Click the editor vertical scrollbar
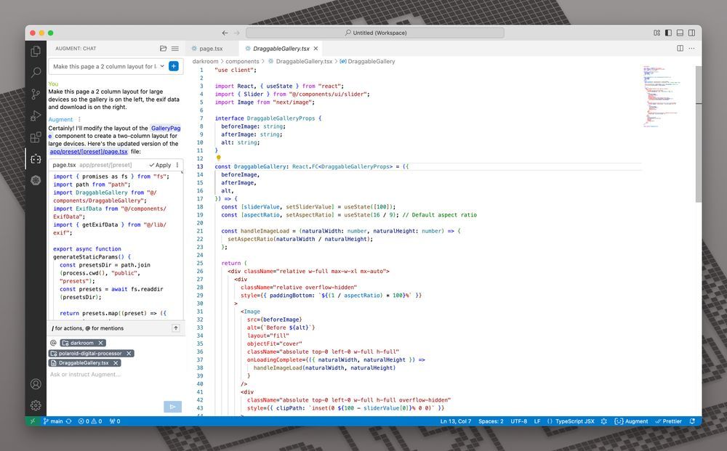 coord(699,134)
